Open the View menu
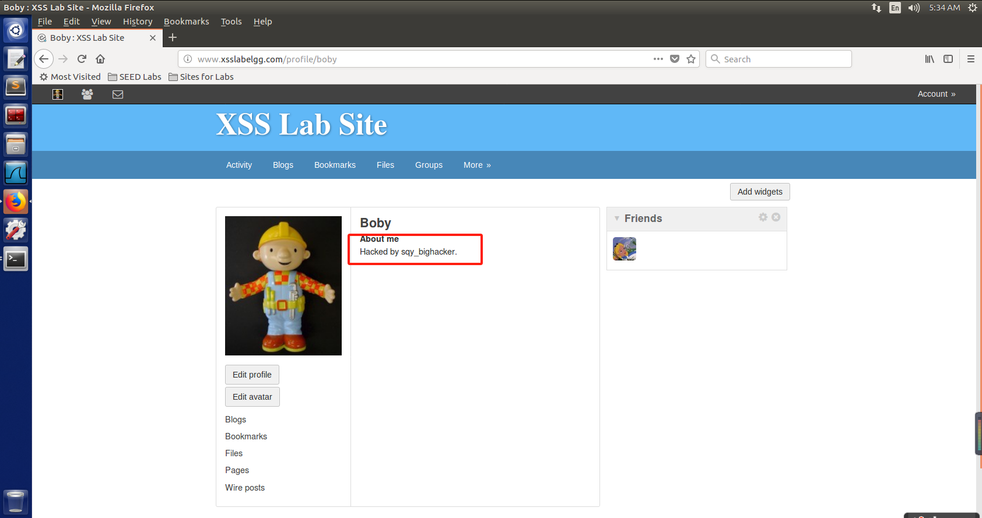The width and height of the screenshot is (982, 518). point(101,22)
